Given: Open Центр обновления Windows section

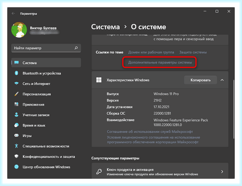Looking at the screenshot, I should tap(46, 167).
